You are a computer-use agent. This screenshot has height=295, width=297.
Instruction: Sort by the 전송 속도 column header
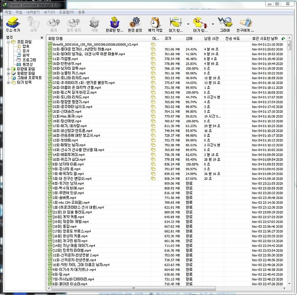click(237, 38)
